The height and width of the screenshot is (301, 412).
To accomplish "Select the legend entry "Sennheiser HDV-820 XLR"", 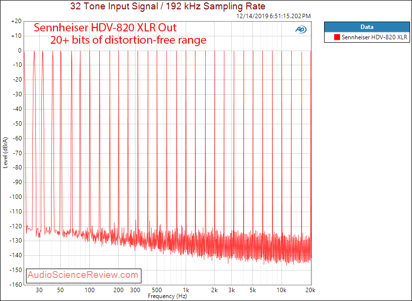I will click(x=374, y=37).
